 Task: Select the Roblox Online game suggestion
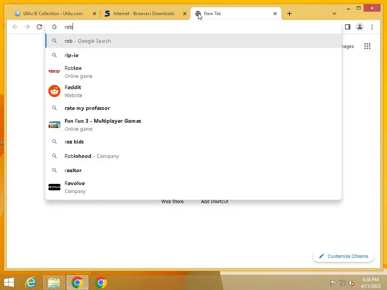(x=194, y=72)
